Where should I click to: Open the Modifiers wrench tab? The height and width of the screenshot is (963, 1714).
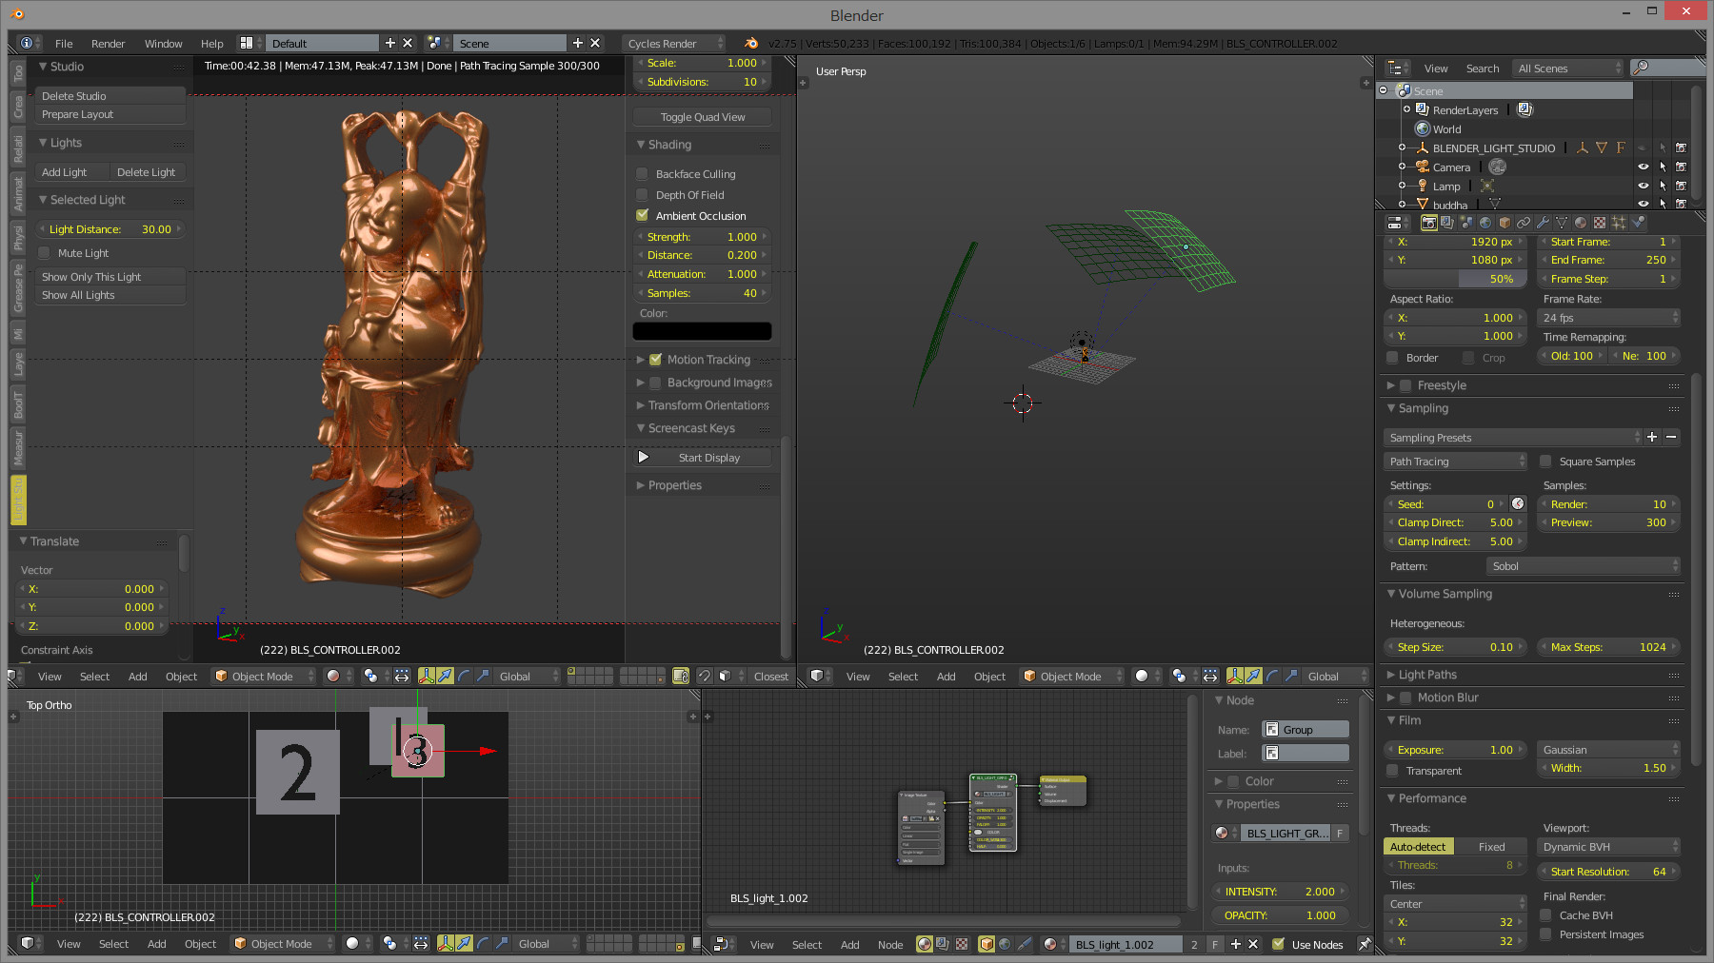click(1543, 223)
